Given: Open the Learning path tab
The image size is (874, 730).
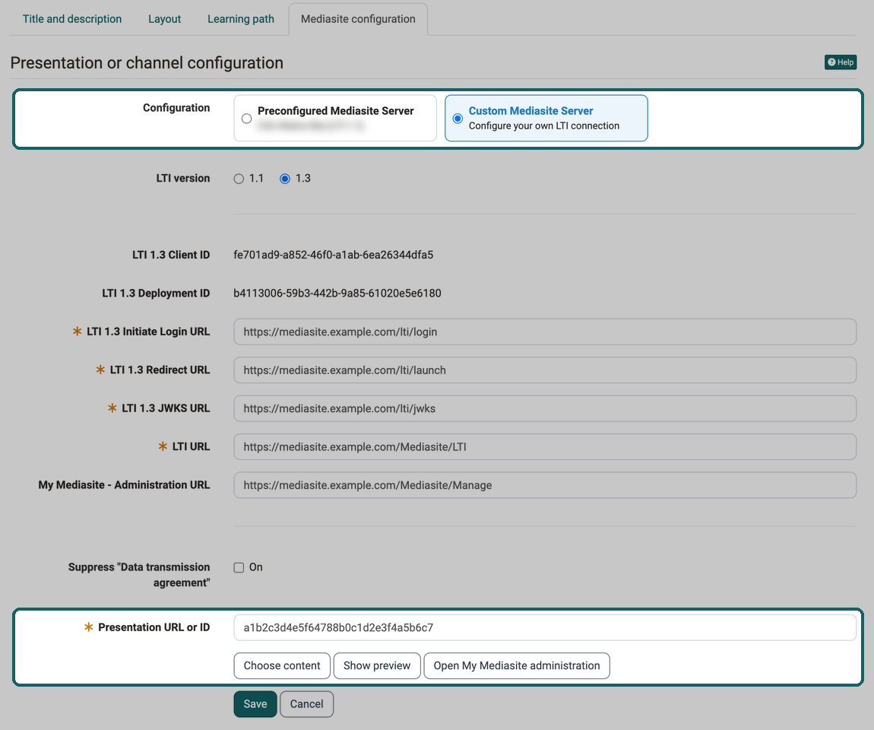Looking at the screenshot, I should tap(241, 19).
